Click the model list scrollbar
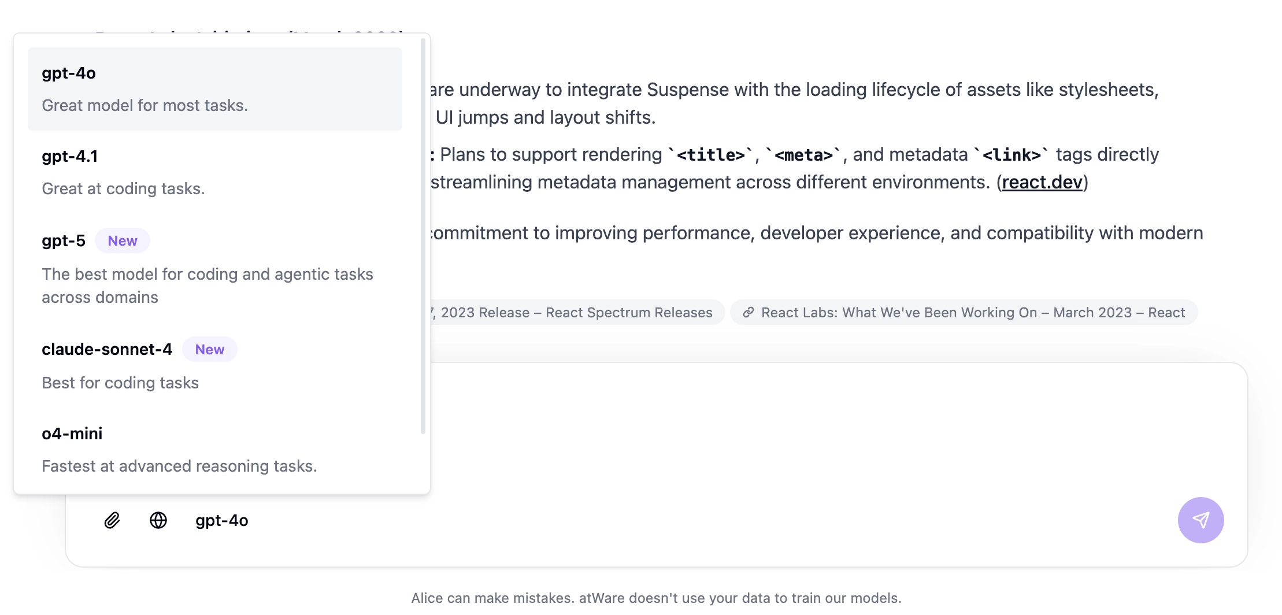The height and width of the screenshot is (615, 1282). tap(423, 236)
